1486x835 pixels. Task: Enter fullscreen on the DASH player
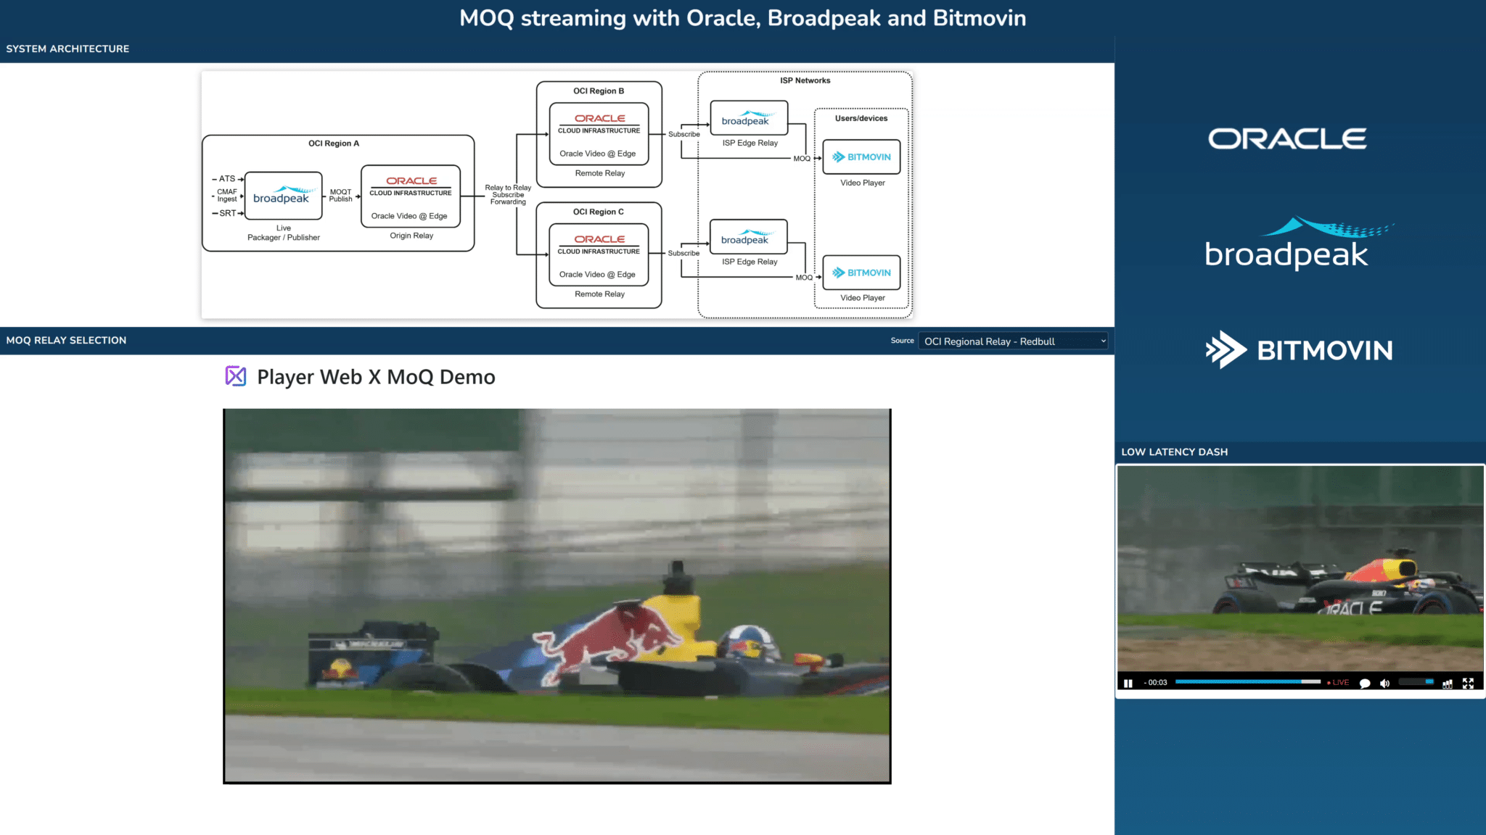coord(1468,683)
